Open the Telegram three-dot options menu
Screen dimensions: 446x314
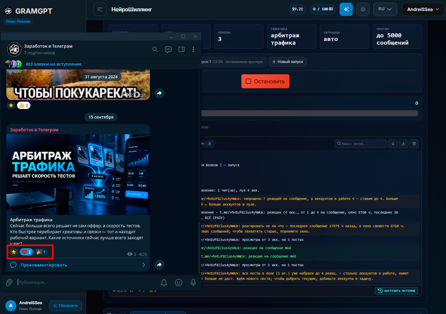(x=193, y=49)
